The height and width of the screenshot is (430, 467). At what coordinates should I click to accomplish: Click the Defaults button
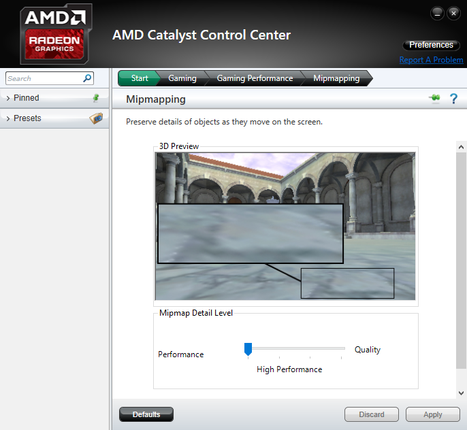coord(146,414)
